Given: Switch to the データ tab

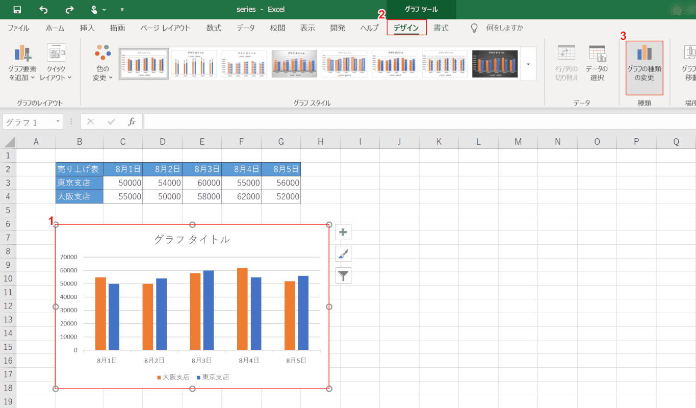Looking at the screenshot, I should coord(246,28).
